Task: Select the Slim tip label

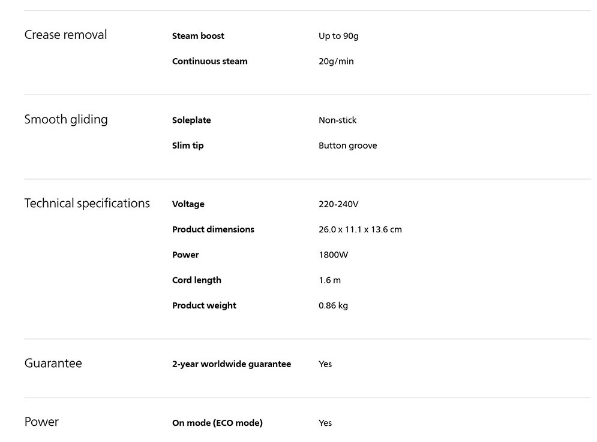Action: (x=188, y=146)
